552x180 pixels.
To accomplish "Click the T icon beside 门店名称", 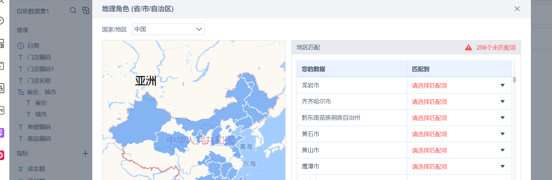I will 21,81.
